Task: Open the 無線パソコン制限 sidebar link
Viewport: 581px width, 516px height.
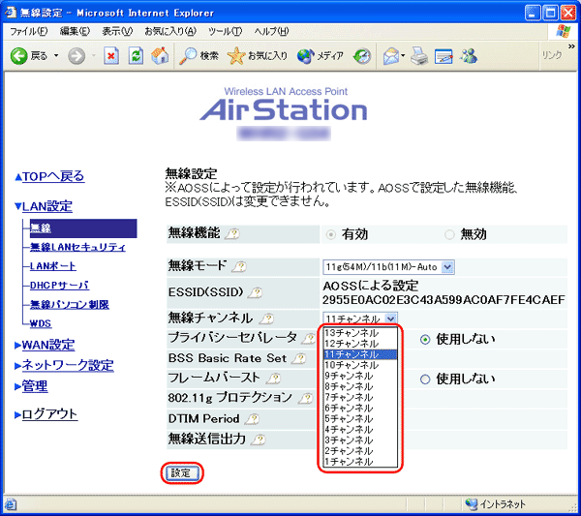Action: tap(70, 305)
